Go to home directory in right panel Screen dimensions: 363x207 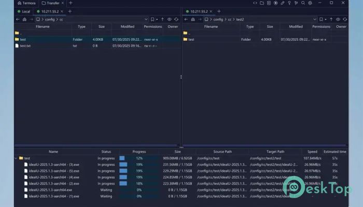pyautogui.click(x=193, y=20)
